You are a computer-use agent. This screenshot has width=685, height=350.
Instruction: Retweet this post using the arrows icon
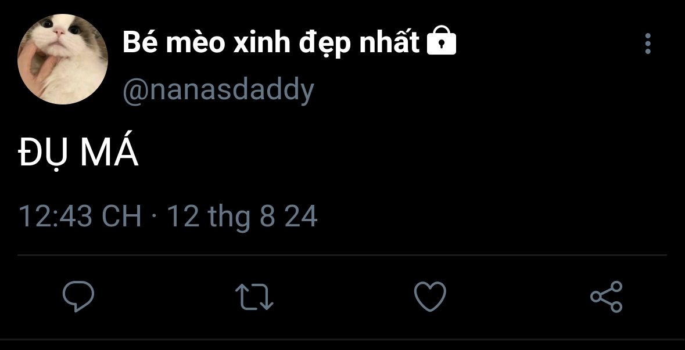(x=254, y=297)
